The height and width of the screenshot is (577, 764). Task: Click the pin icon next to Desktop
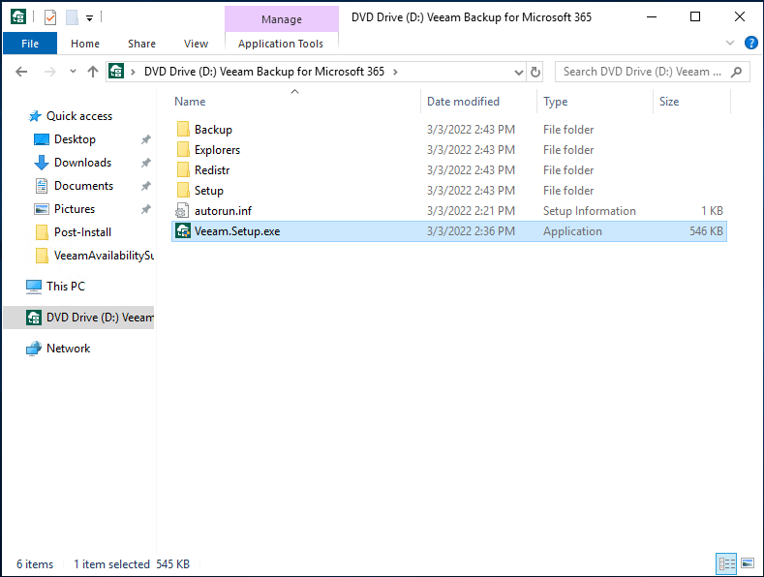point(145,139)
